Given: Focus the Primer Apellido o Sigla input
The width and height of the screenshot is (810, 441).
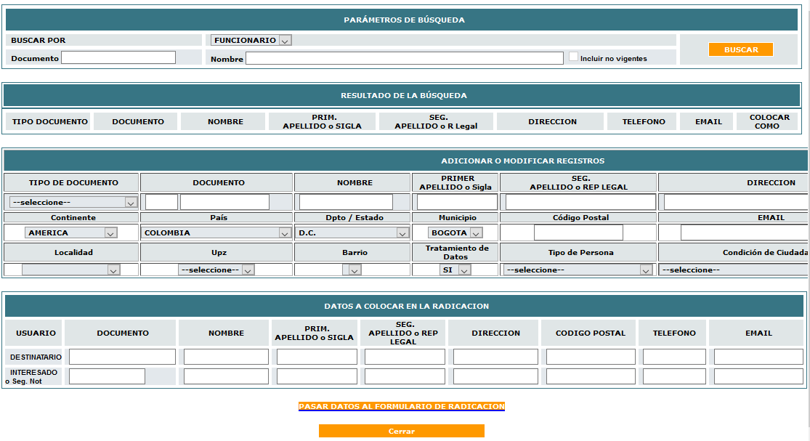Looking at the screenshot, I should (457, 202).
